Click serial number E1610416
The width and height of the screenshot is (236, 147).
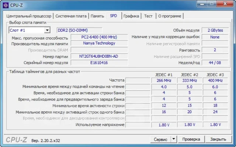(x=99, y=63)
